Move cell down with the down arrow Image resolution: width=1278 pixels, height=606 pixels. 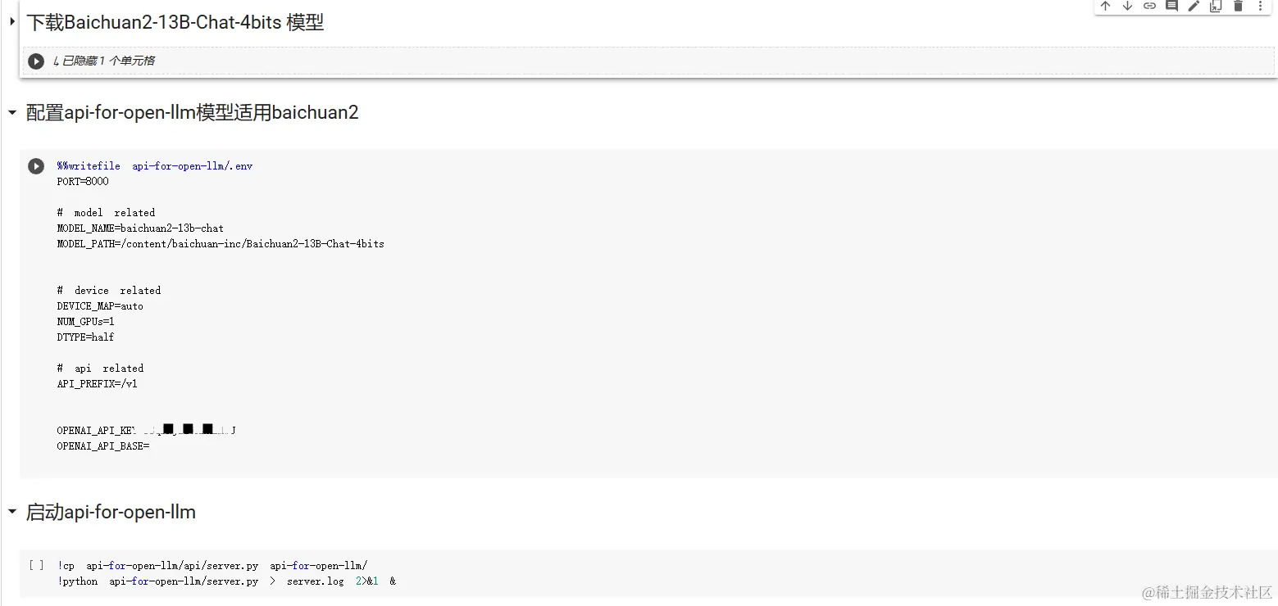(x=1127, y=6)
